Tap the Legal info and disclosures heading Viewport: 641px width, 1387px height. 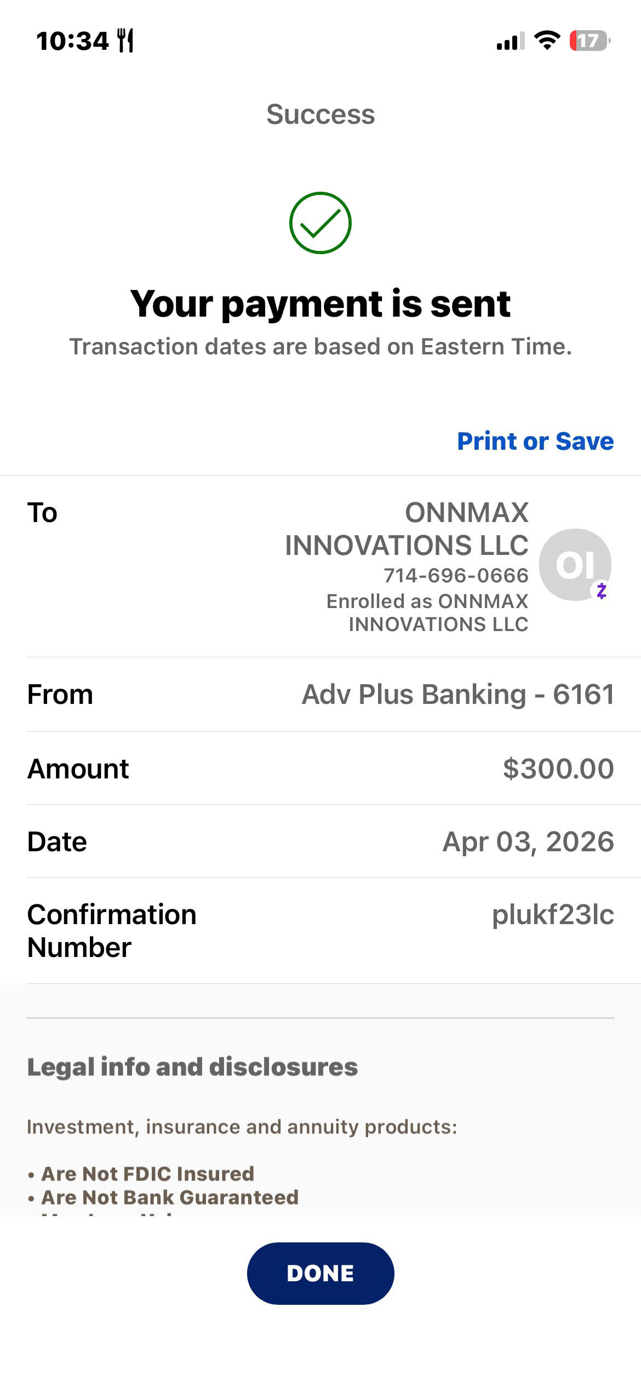(x=192, y=1067)
